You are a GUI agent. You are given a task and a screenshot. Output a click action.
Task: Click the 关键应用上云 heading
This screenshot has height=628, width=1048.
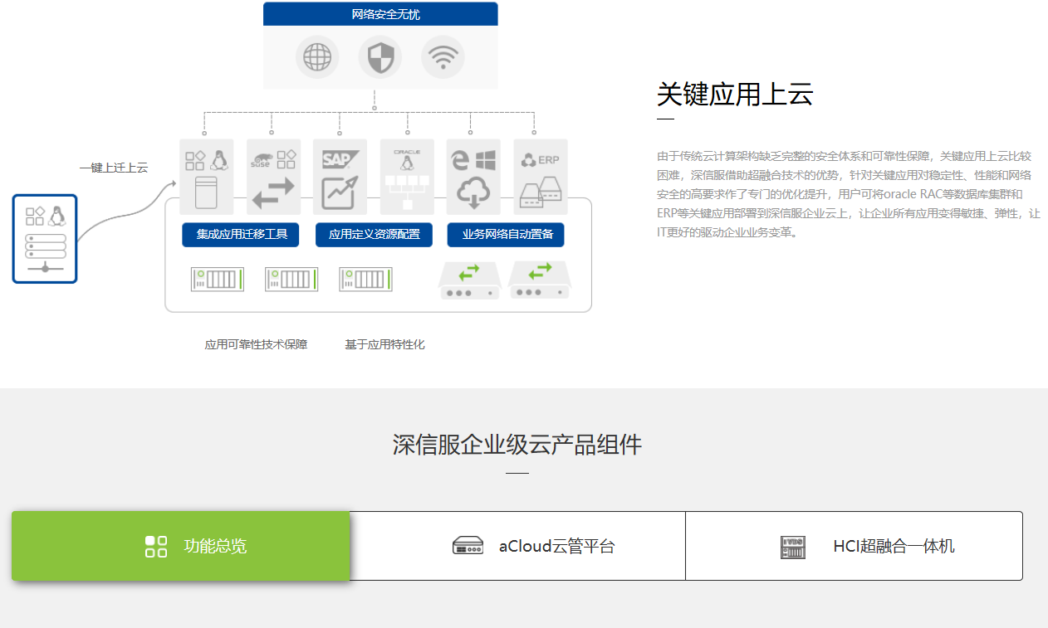(734, 95)
